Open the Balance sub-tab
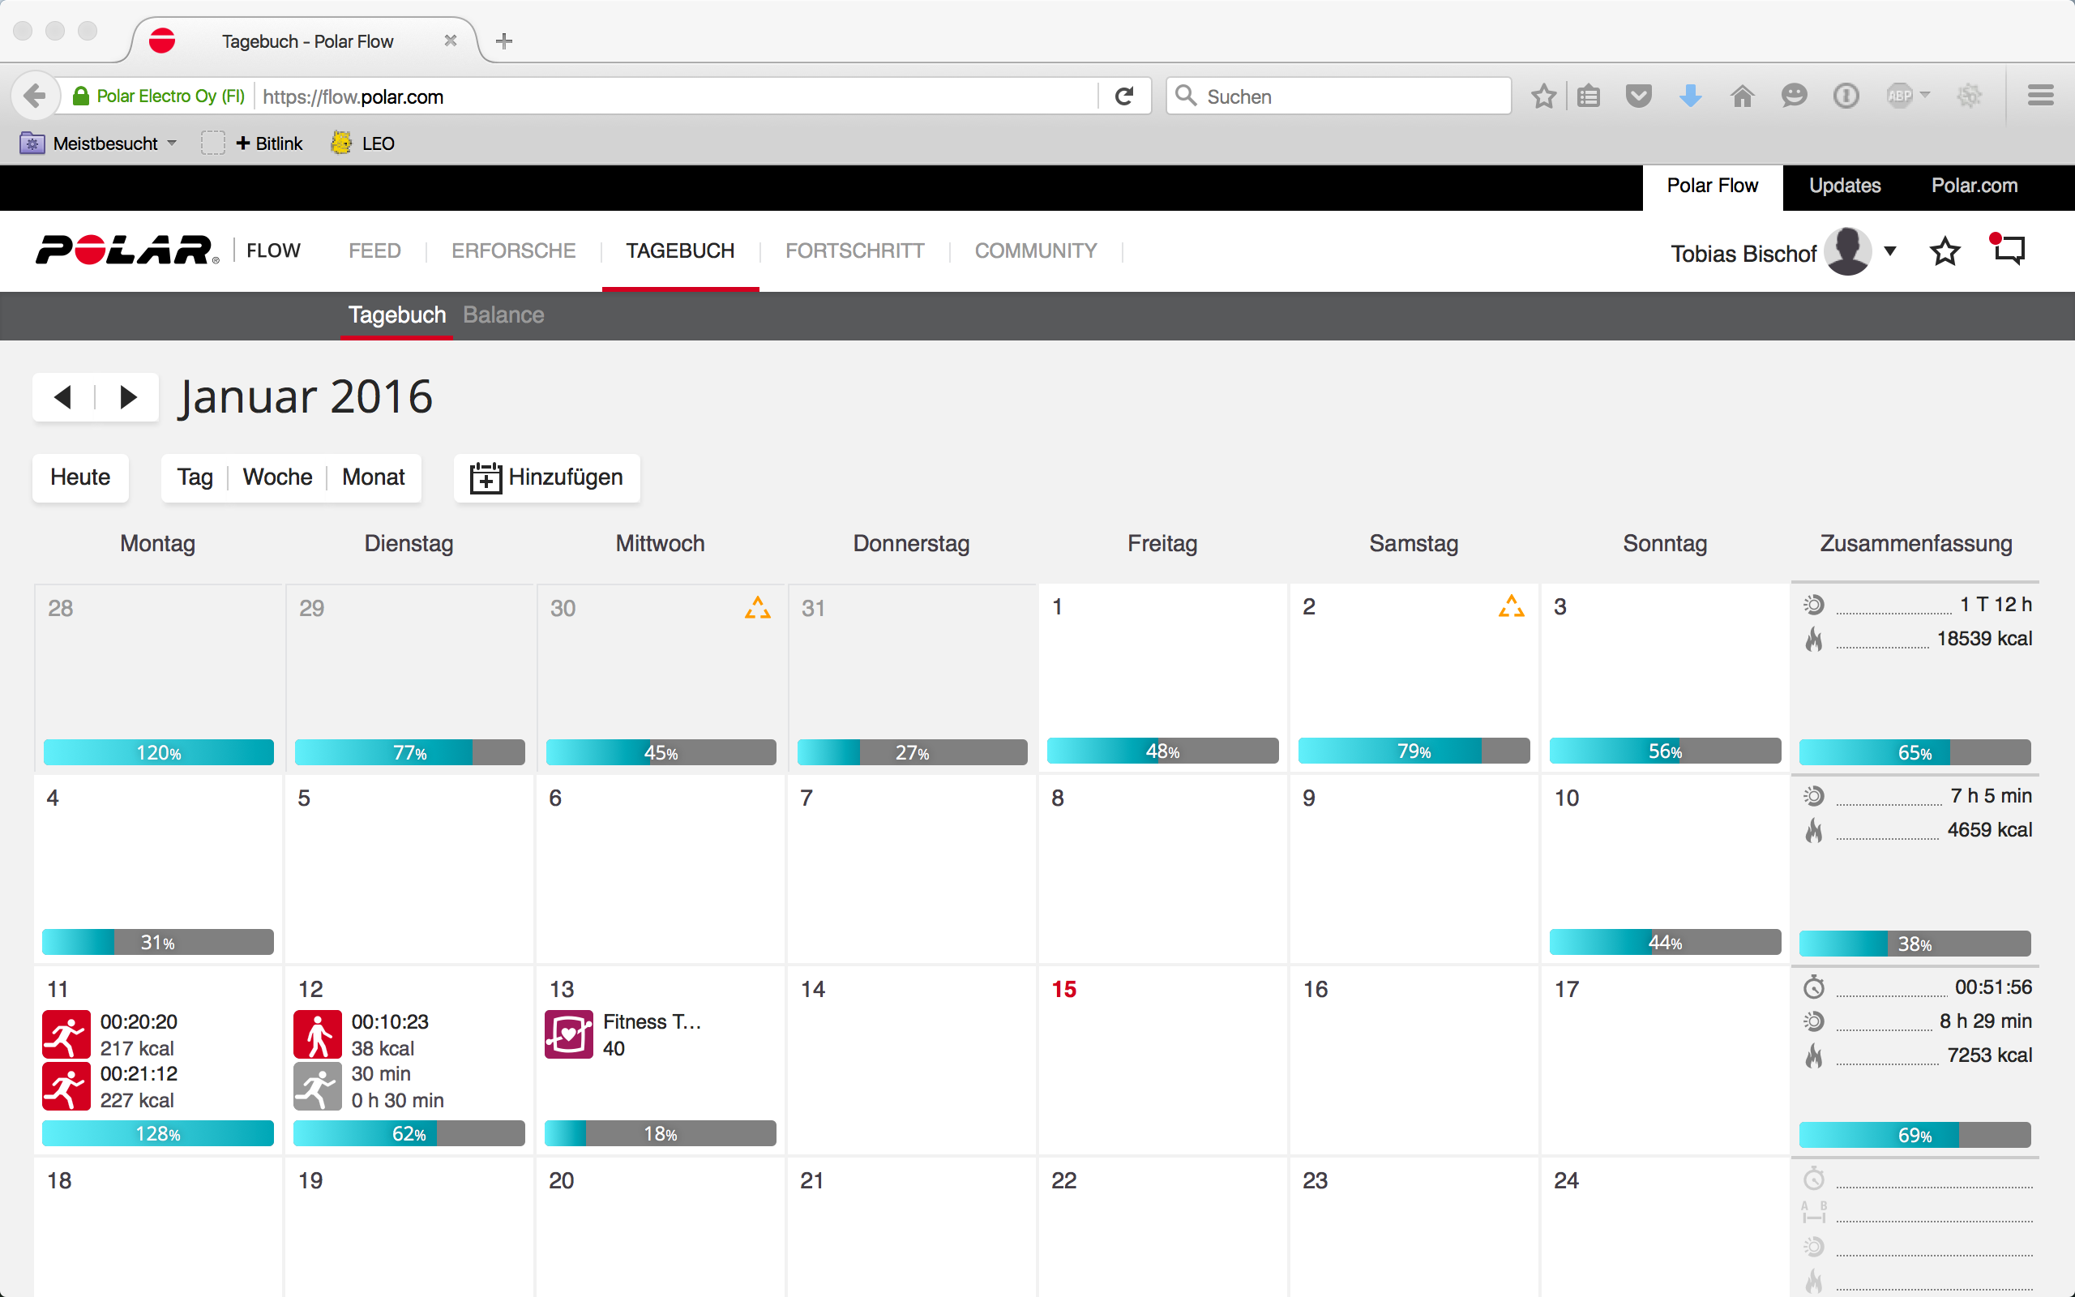The image size is (2075, 1297). pyautogui.click(x=503, y=315)
